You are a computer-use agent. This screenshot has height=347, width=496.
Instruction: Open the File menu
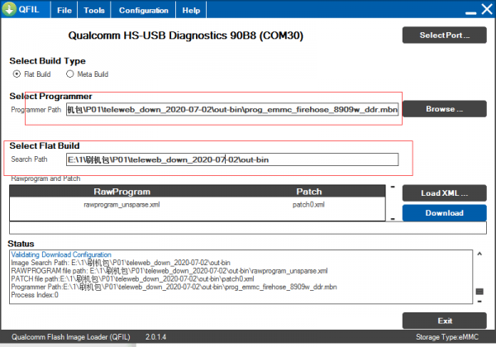[64, 11]
